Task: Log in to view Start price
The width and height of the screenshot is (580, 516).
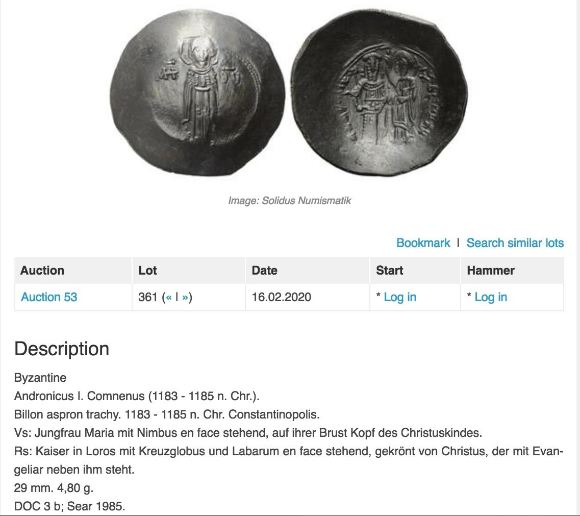Action: click(x=400, y=297)
